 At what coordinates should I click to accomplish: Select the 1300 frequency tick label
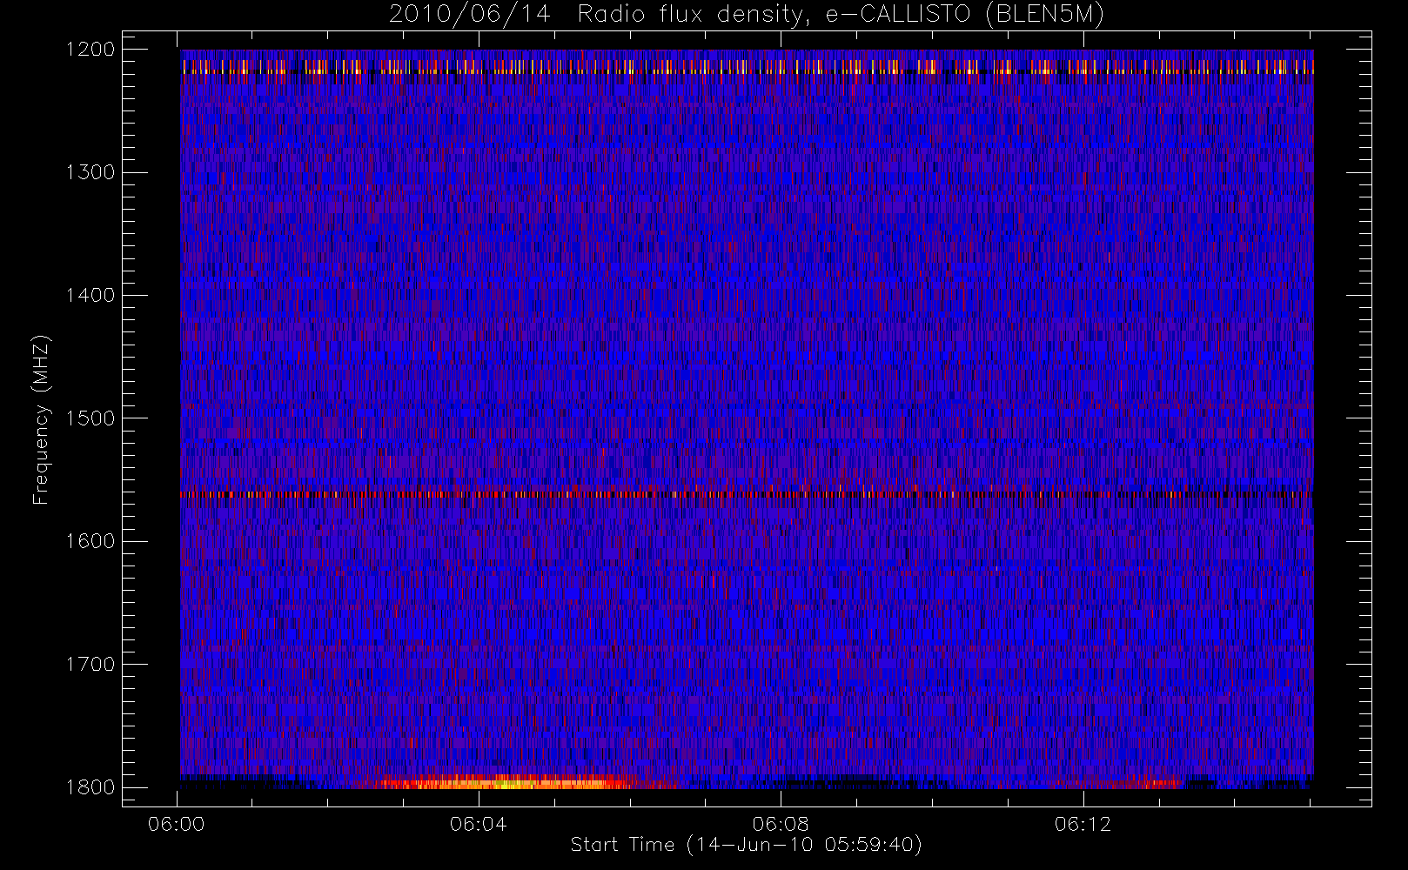[x=91, y=172]
